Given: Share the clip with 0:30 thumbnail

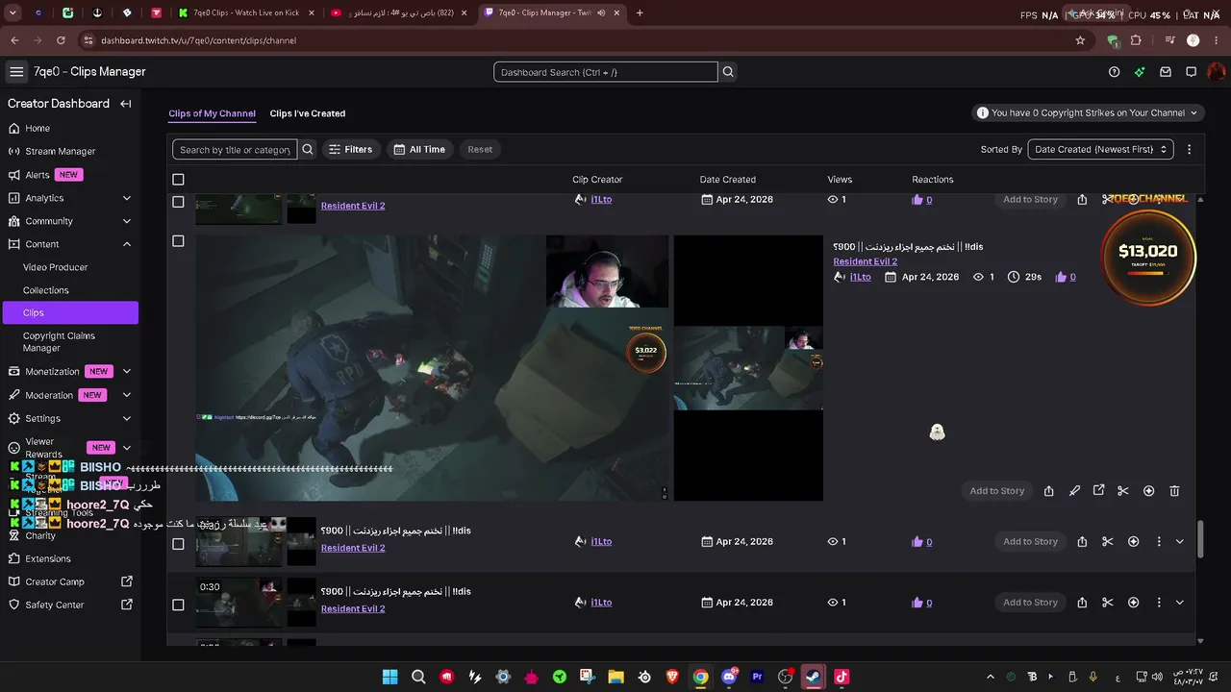Looking at the screenshot, I should (1082, 603).
